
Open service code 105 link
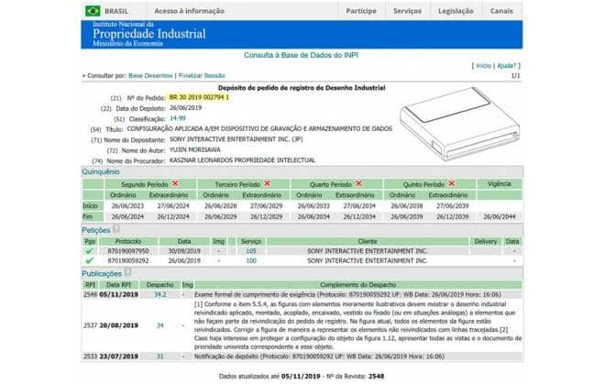point(251,251)
